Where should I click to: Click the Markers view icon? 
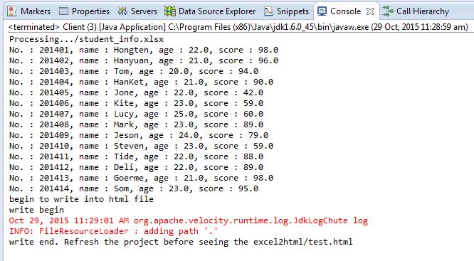(x=12, y=11)
